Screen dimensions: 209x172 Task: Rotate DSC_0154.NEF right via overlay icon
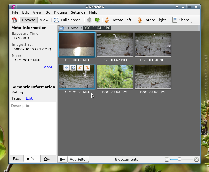[87, 68]
